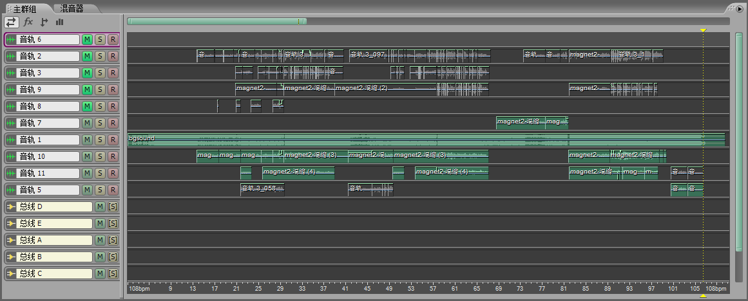Select the Inputs/Outputs view button

coord(12,22)
